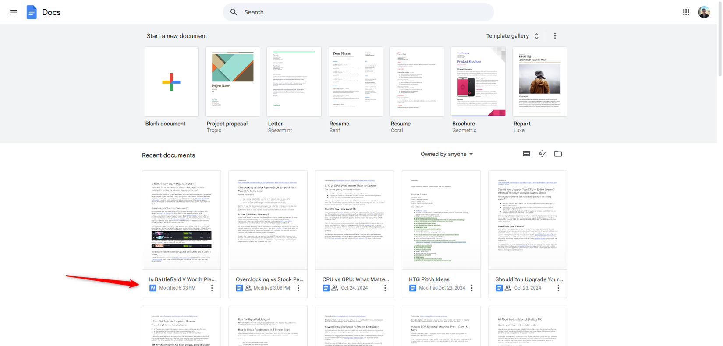Switch to list view layout
Image resolution: width=723 pixels, height=346 pixels.
click(526, 154)
